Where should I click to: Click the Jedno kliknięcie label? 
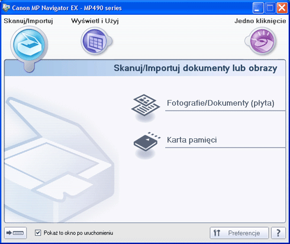tap(260, 21)
